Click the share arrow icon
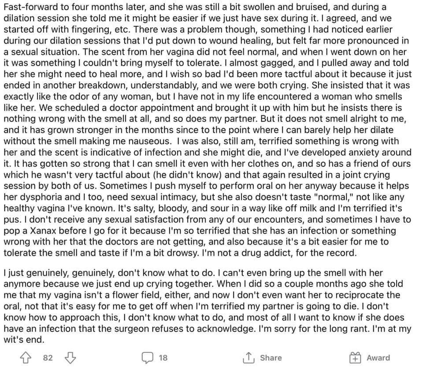 248,358
